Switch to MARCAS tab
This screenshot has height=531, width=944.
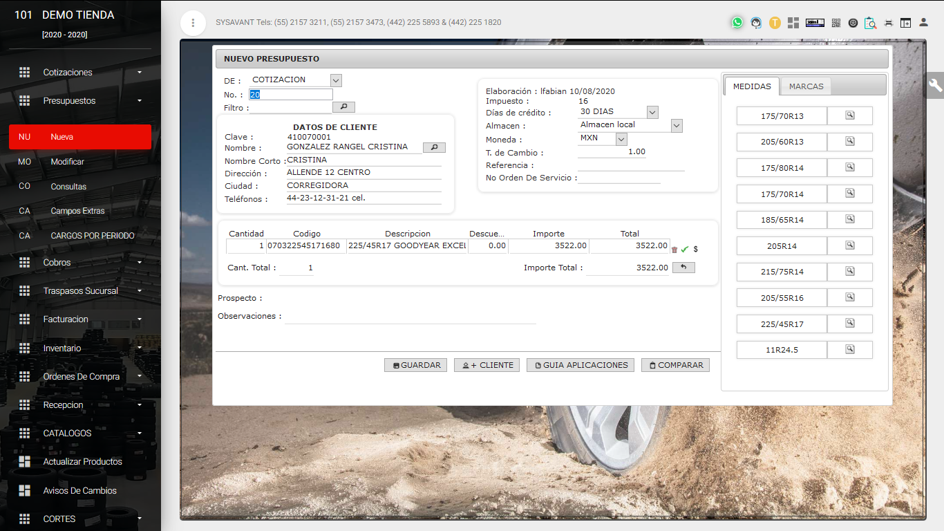point(806,86)
